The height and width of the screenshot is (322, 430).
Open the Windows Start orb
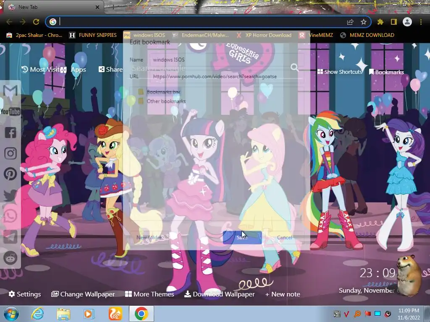tap(11, 314)
